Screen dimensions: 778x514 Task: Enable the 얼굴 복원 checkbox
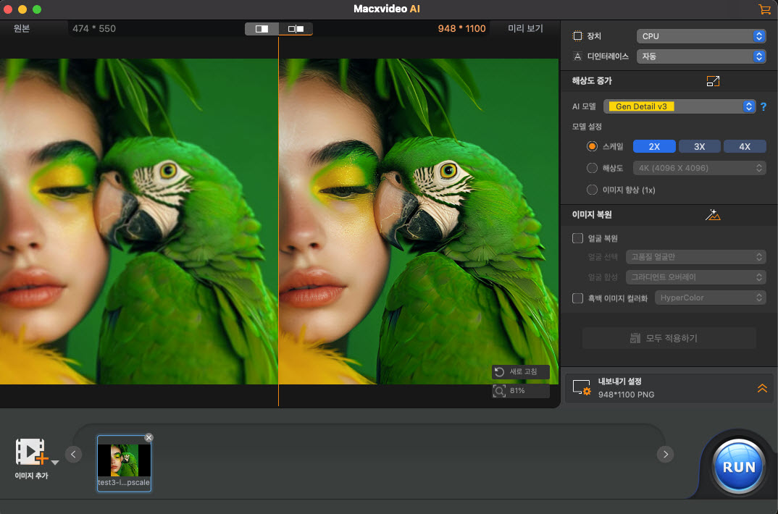point(577,238)
